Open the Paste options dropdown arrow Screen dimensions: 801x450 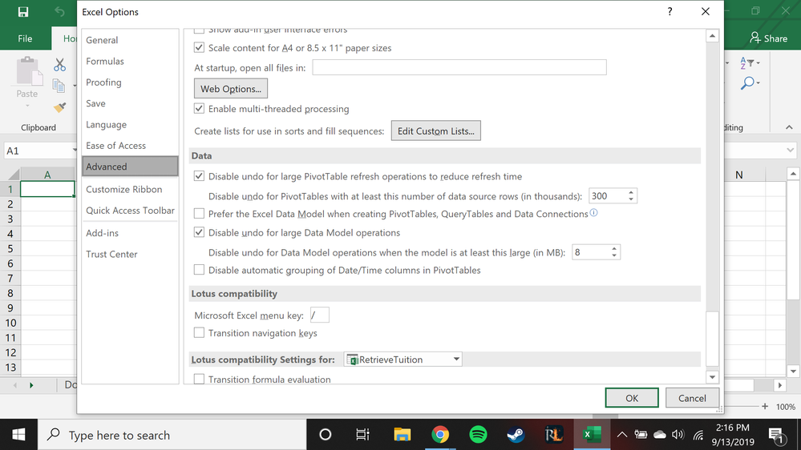pos(27,106)
